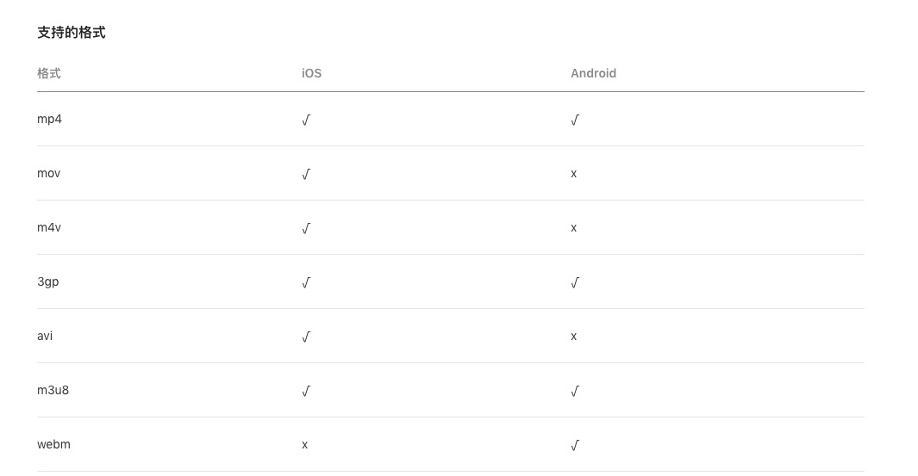Click the 'webm' format cell
Screen dimensions: 918x476
click(53, 444)
